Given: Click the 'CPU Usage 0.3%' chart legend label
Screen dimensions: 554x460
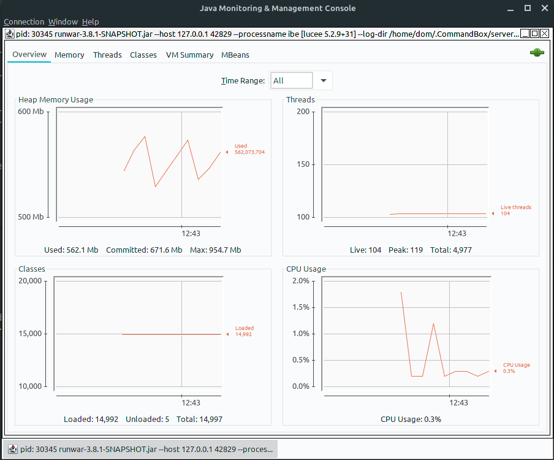Looking at the screenshot, I should pos(517,368).
